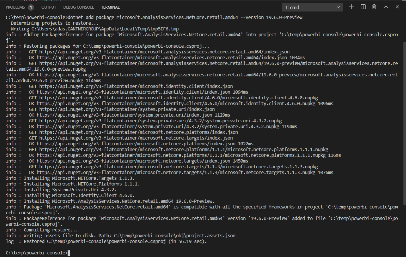Click the OK line ending in 1034ms

tap(155, 58)
